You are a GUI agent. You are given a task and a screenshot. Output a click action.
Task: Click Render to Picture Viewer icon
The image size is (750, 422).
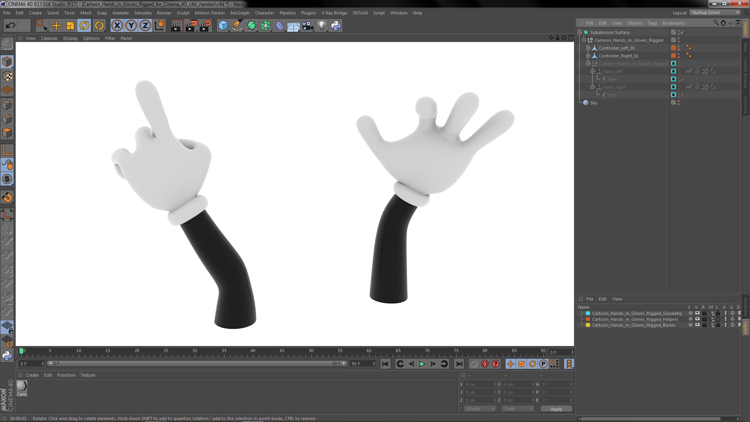191,26
